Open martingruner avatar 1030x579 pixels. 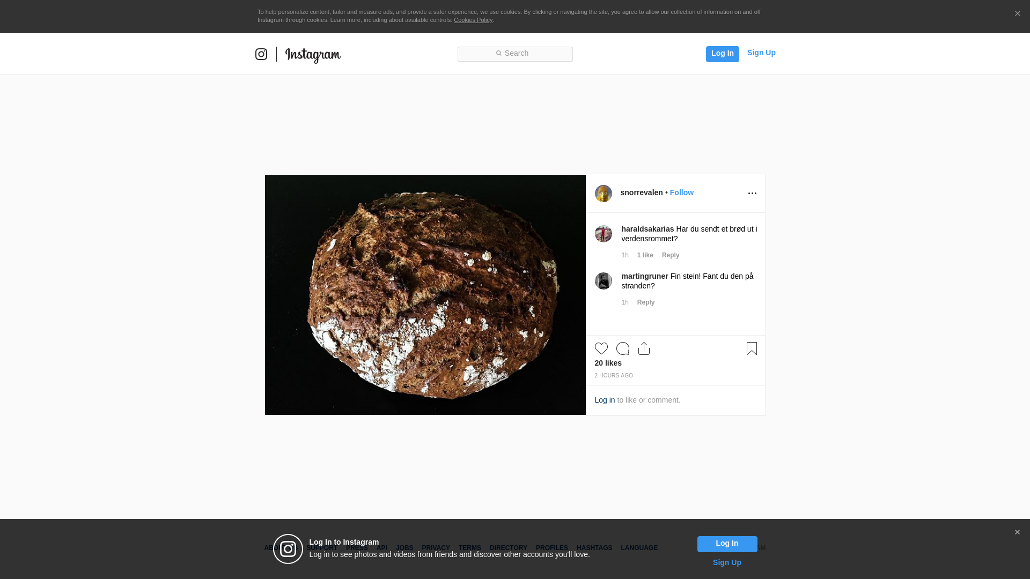pos(604,281)
